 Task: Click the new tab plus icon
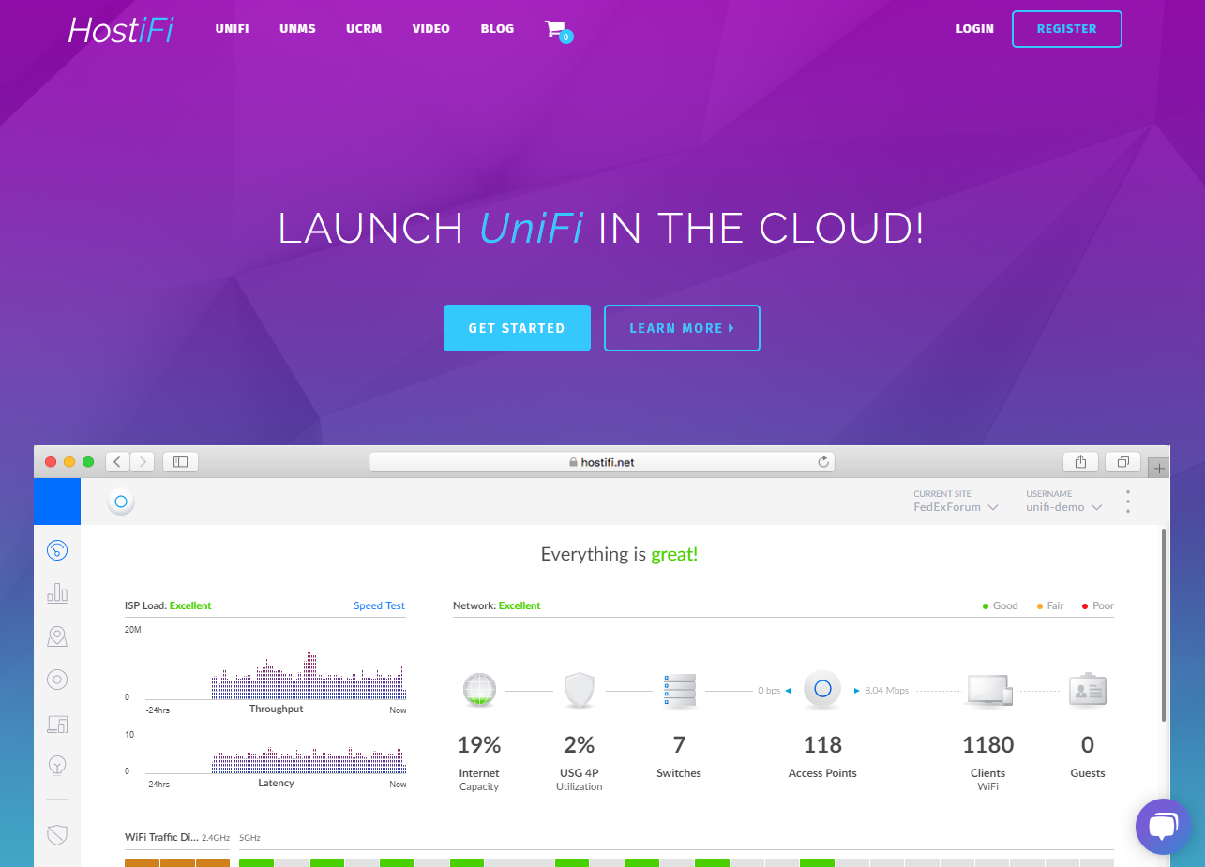[x=1159, y=469]
